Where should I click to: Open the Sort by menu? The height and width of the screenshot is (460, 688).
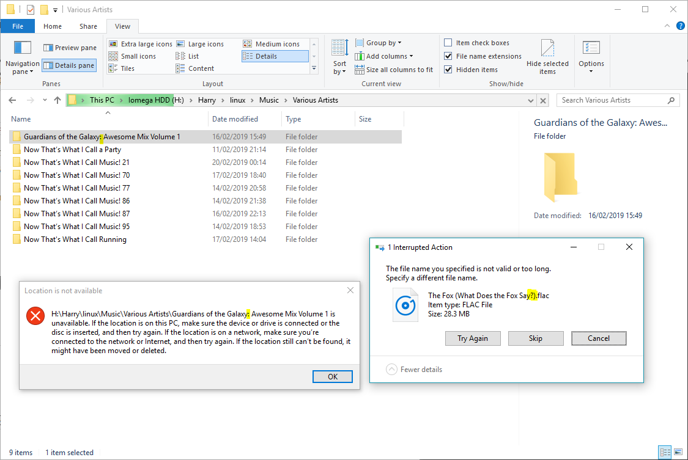[x=339, y=57]
